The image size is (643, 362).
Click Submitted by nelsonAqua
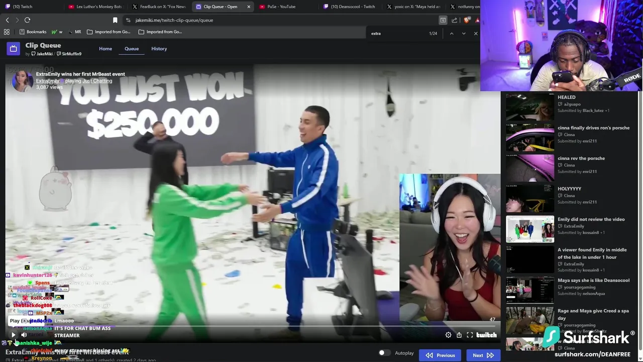[x=581, y=294]
